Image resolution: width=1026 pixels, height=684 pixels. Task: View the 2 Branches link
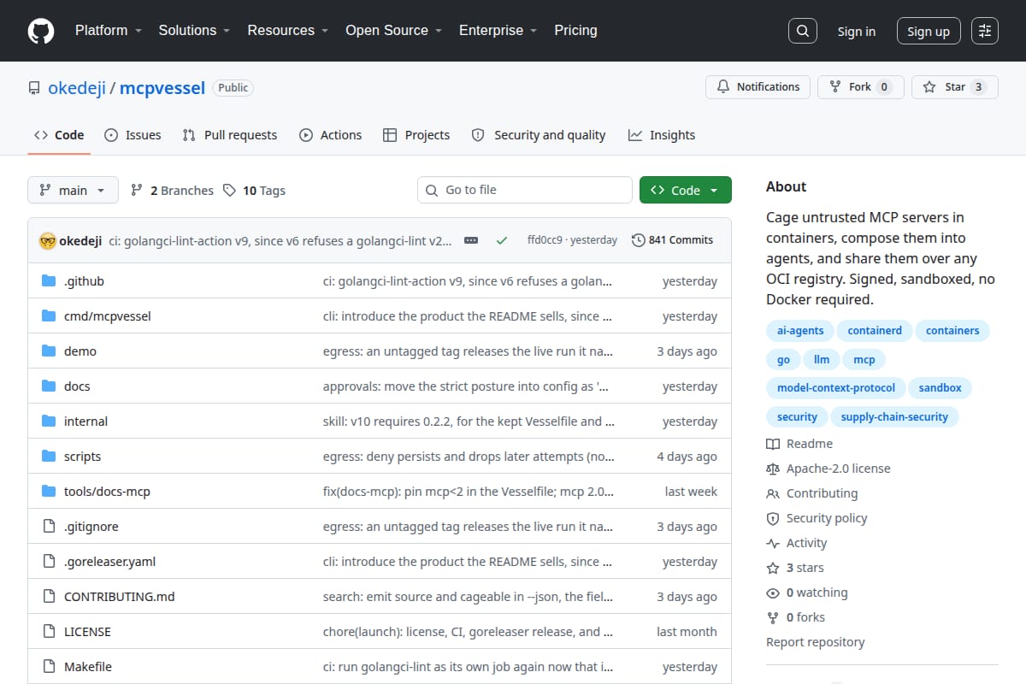[172, 191]
